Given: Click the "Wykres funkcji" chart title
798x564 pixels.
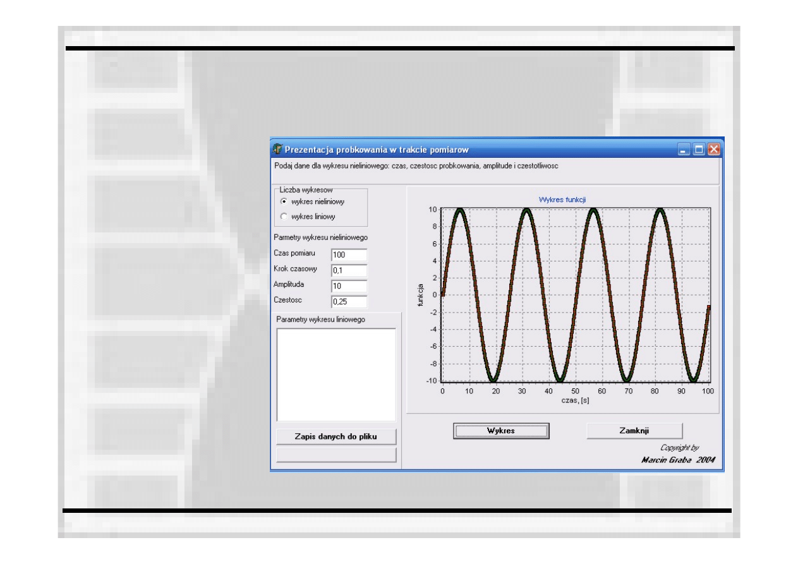Looking at the screenshot, I should click(562, 200).
